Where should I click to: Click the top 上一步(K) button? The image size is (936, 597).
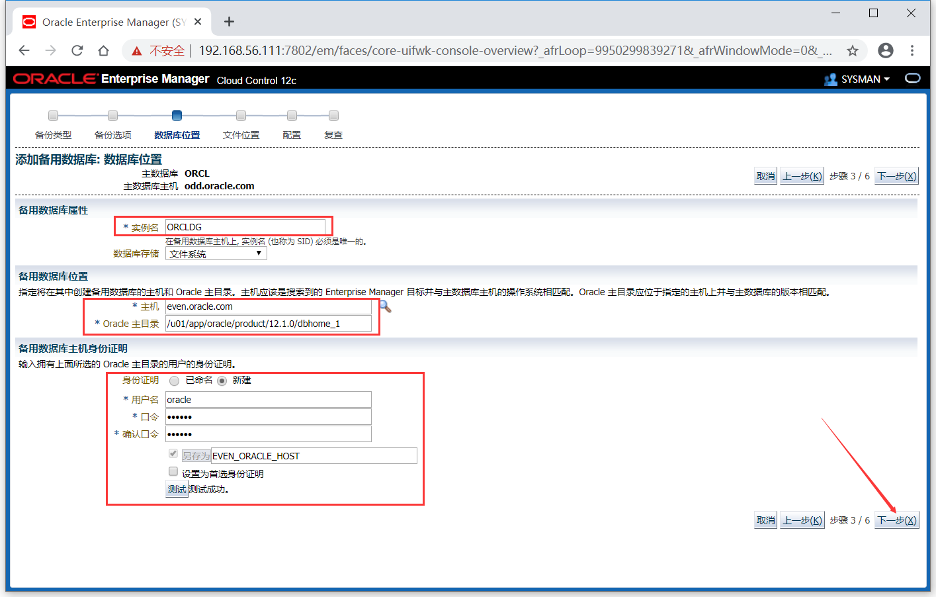(x=802, y=176)
